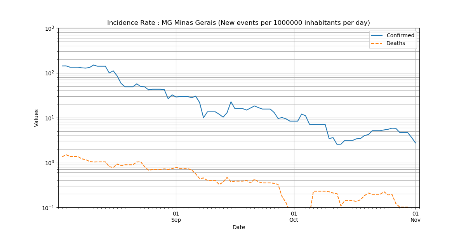466x233 pixels.
Task: Click the blue Confirmed line sample in legend
Action: (377, 35)
